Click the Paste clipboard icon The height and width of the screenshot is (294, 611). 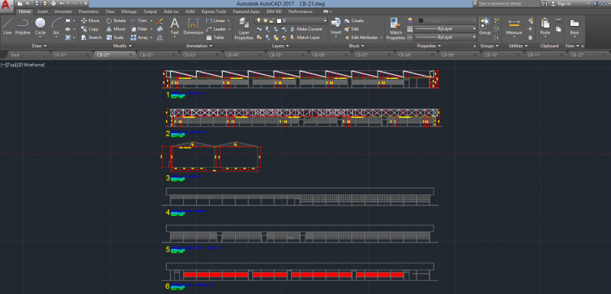(544, 27)
